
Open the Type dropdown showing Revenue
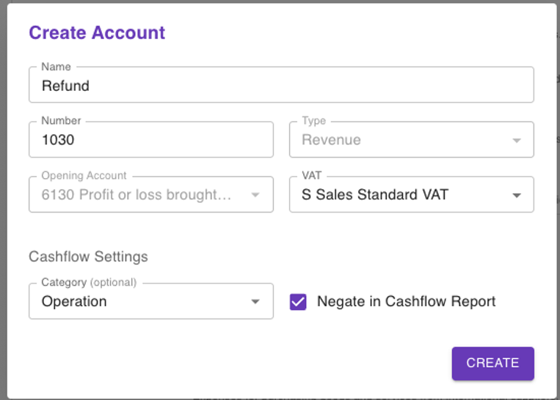(402, 140)
